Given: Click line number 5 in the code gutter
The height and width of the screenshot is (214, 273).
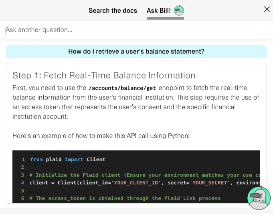Looking at the screenshot, I should coord(22,190).
